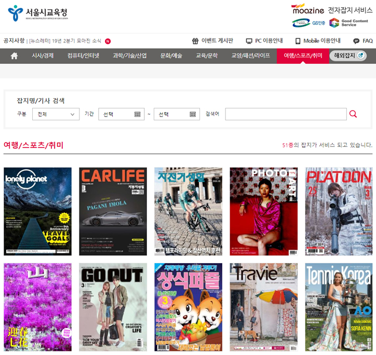The width and height of the screenshot is (376, 355).
Task: Open the 문화/예술 category
Action: pyautogui.click(x=171, y=56)
